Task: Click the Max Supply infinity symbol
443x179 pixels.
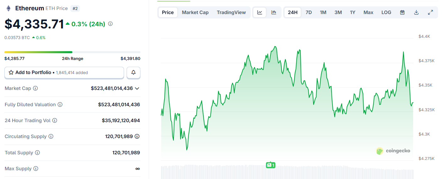Action: (138, 169)
